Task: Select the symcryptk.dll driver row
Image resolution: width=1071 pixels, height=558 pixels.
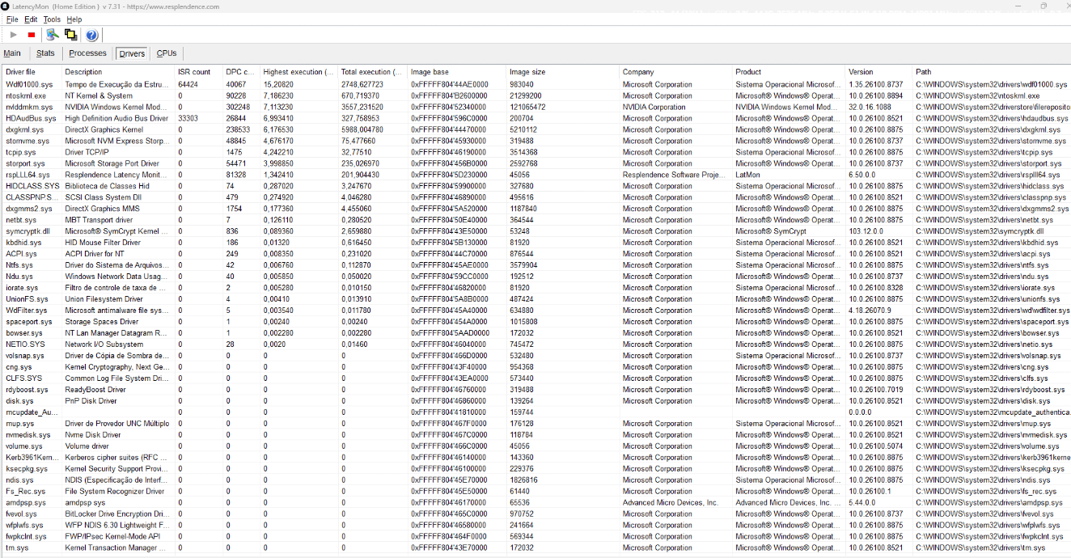Action: 535,231
